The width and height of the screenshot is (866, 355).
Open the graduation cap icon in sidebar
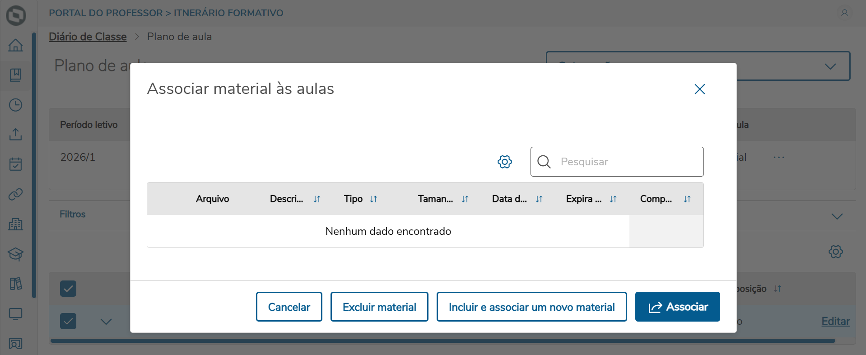tap(16, 254)
